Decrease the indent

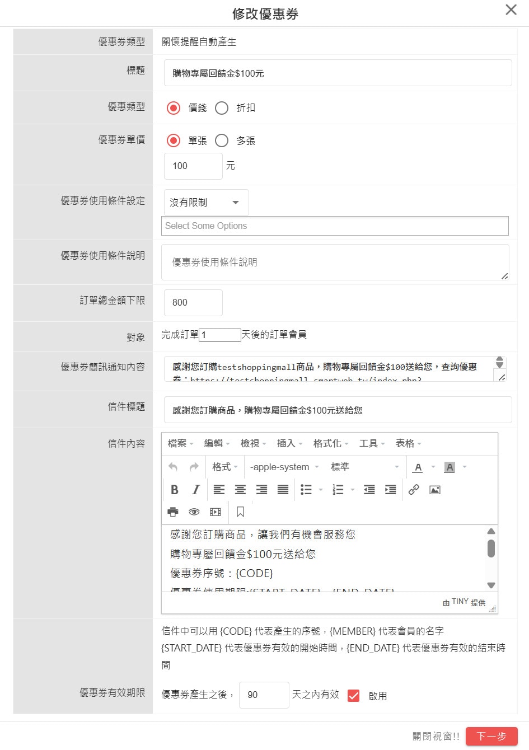[369, 490]
